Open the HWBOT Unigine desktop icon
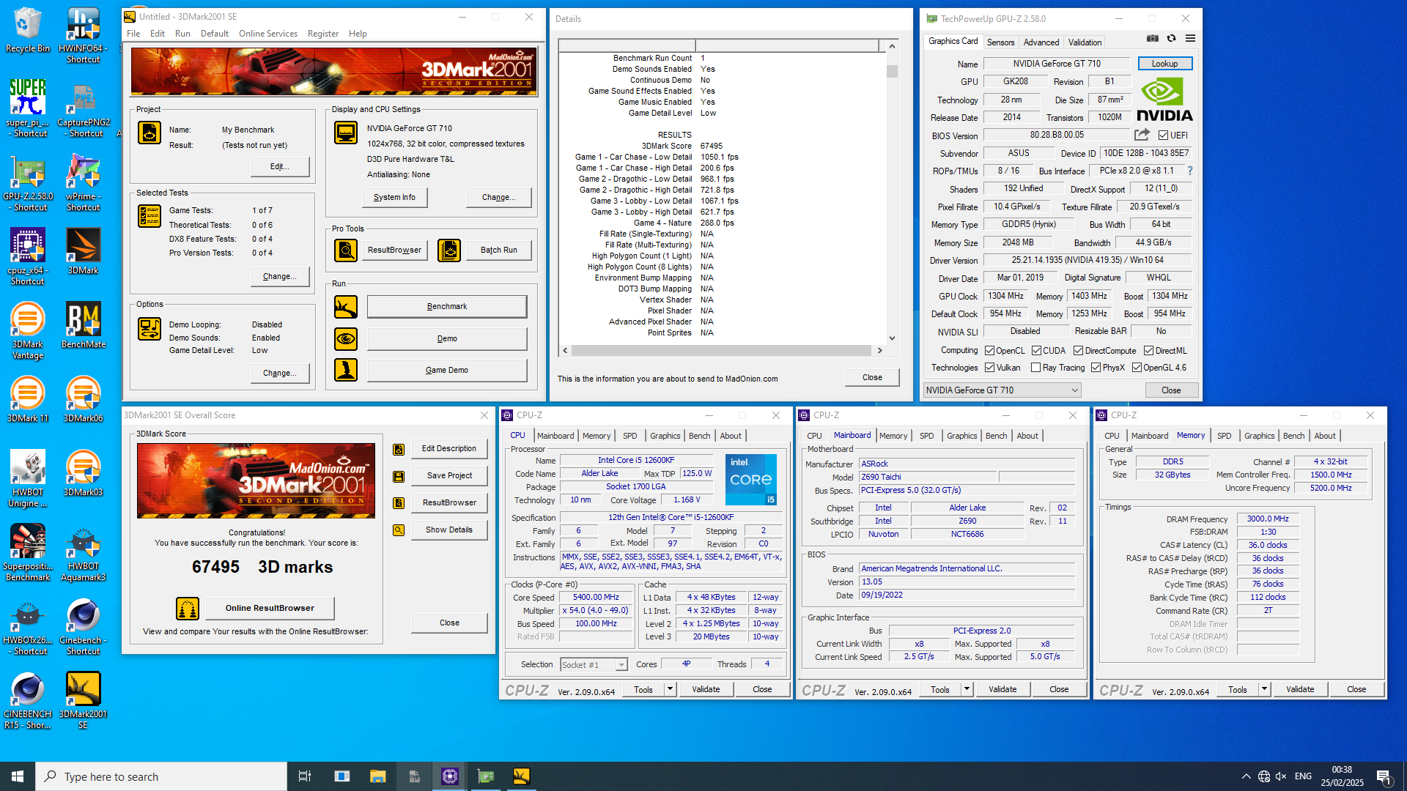Screen dimensions: 1407x791 28,478
